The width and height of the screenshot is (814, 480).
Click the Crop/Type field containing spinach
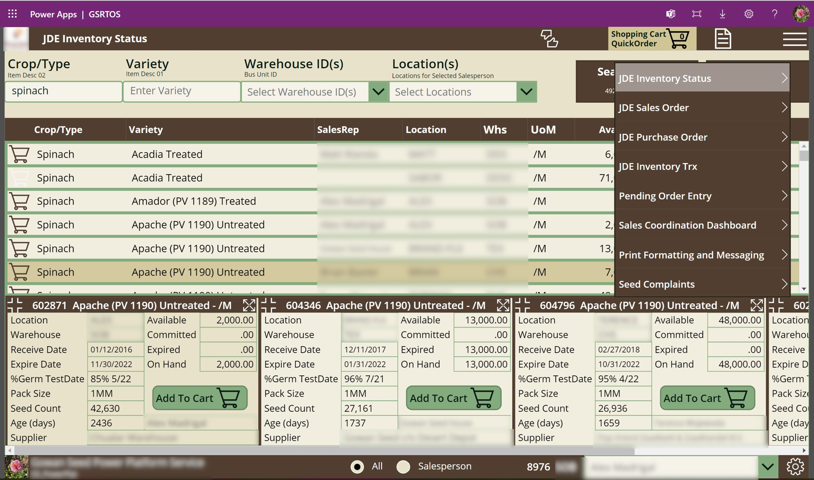tap(63, 91)
